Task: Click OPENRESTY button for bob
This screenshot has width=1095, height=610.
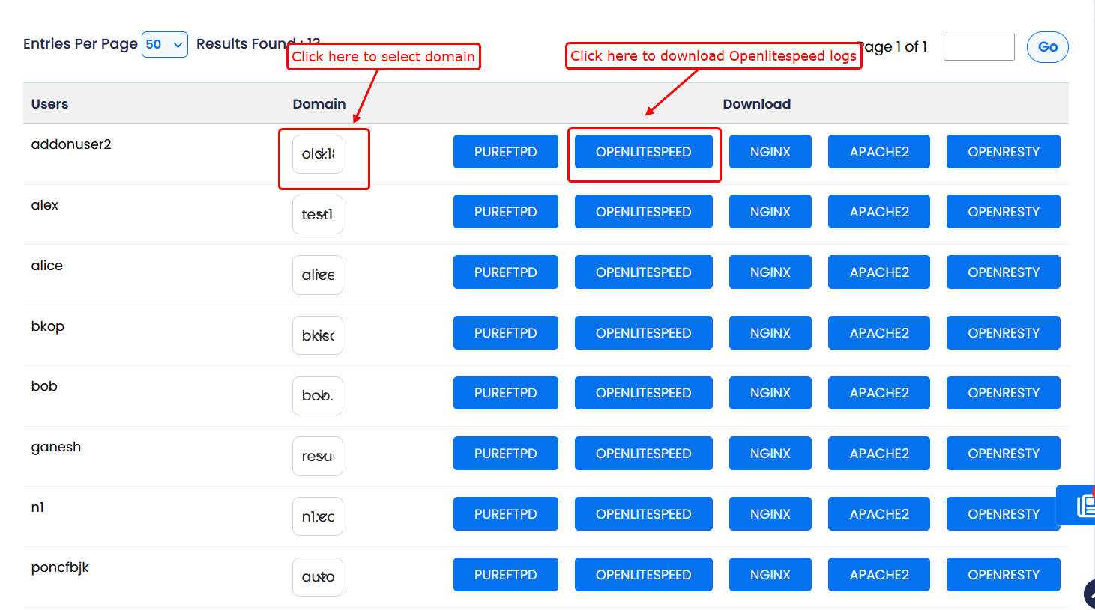Action: [x=1003, y=393]
